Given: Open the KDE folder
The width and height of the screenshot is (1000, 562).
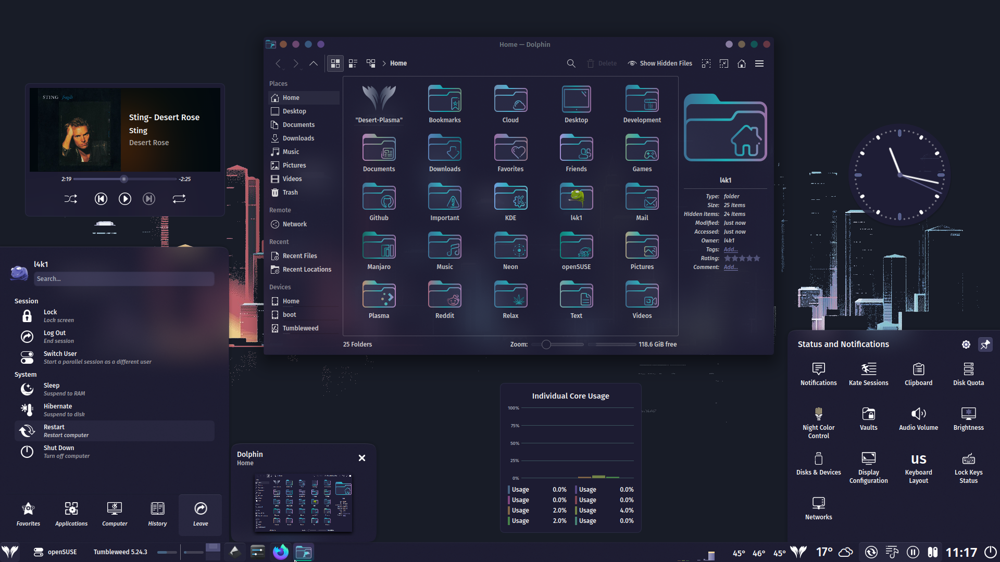Looking at the screenshot, I should point(510,202).
